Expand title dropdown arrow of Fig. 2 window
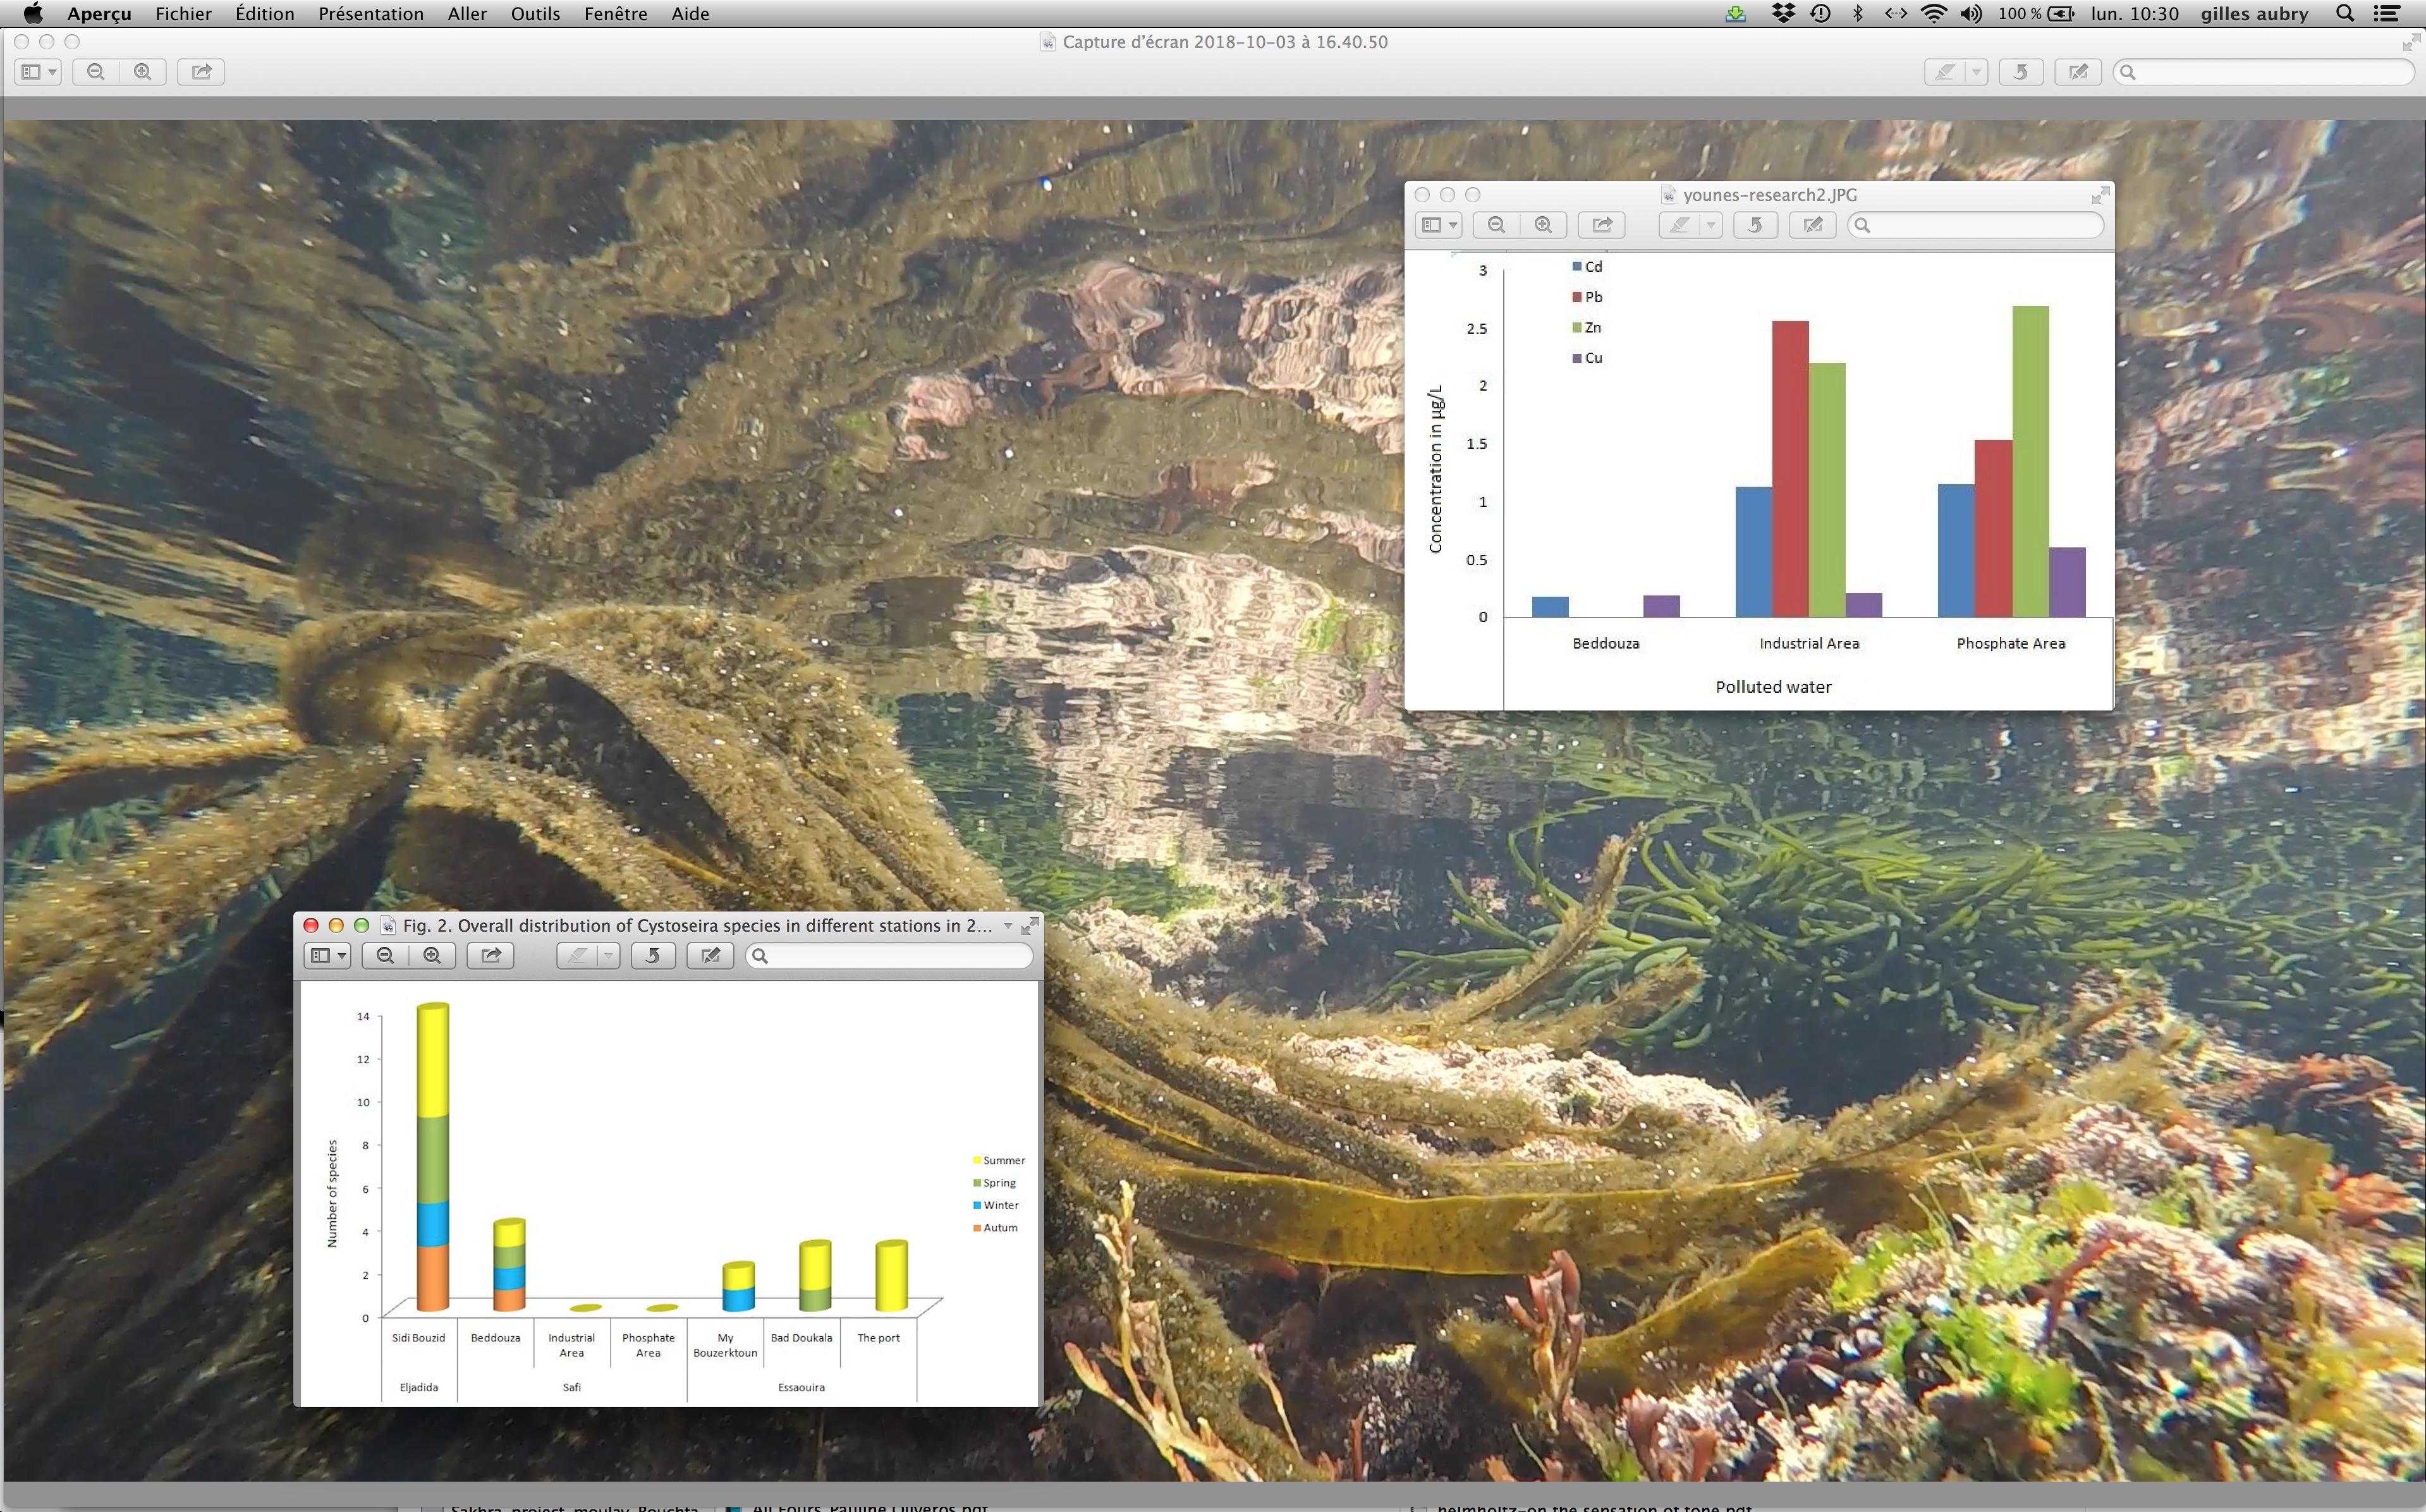This screenshot has width=2426, height=1512. point(1008,926)
